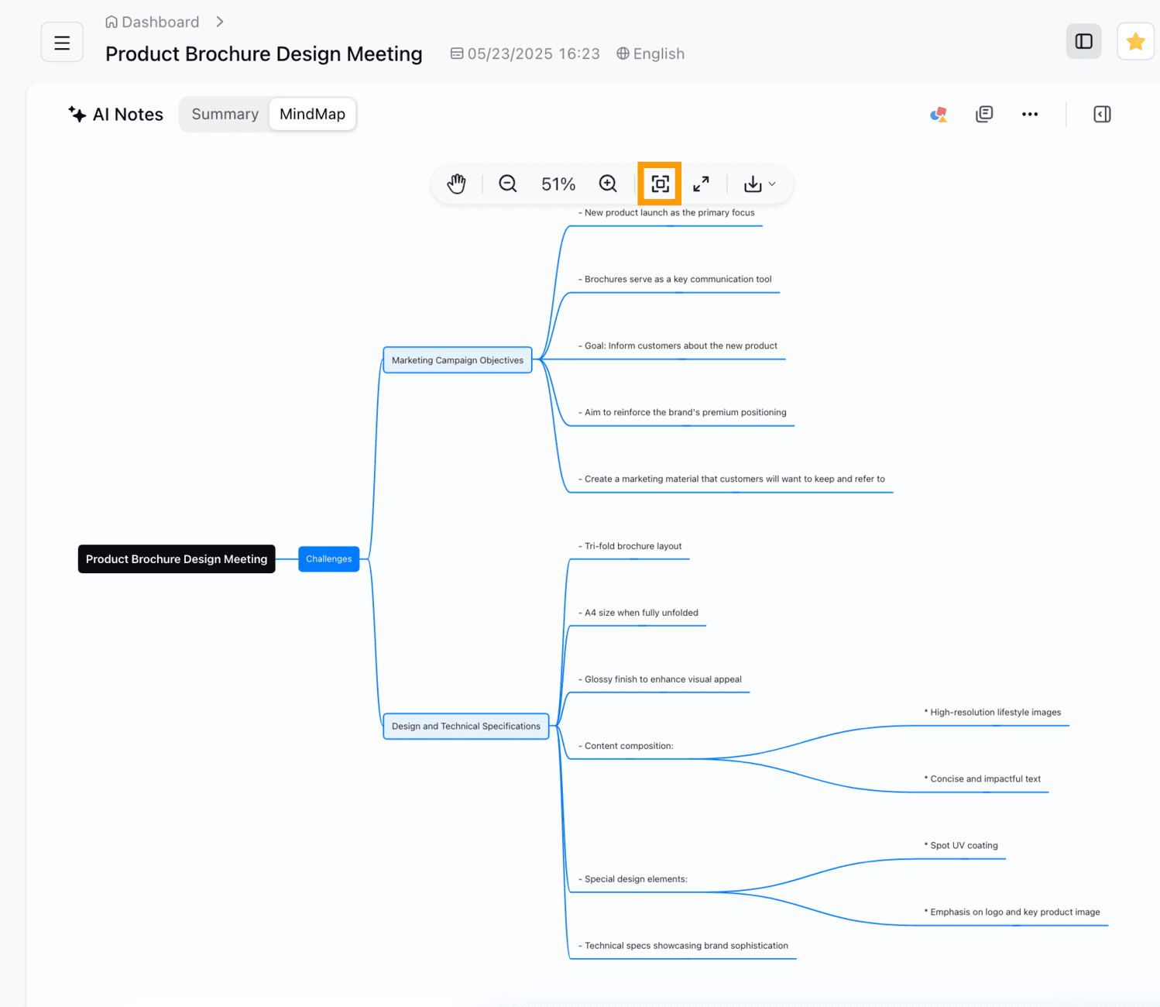1160x1007 pixels.
Task: Click 'Goal: Inform customers about the new product'
Action: [678, 346]
